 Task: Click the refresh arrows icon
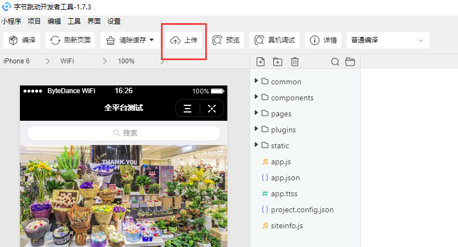(x=55, y=40)
